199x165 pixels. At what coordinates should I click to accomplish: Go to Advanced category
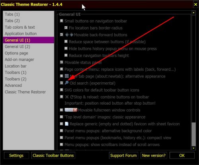tap(28, 85)
